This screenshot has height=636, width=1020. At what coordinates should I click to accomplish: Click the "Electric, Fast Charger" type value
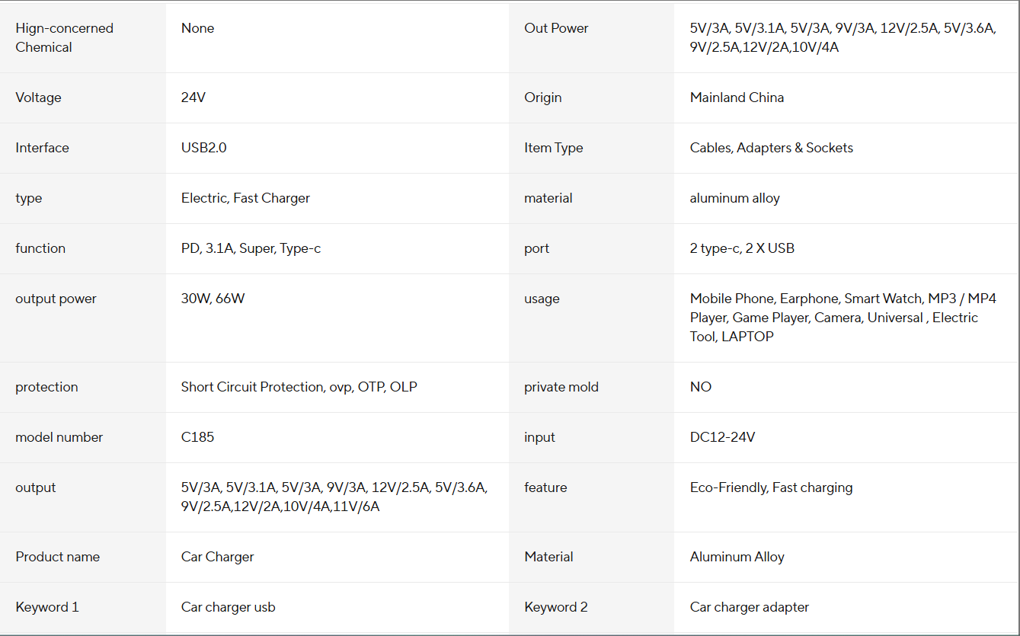[x=245, y=198]
